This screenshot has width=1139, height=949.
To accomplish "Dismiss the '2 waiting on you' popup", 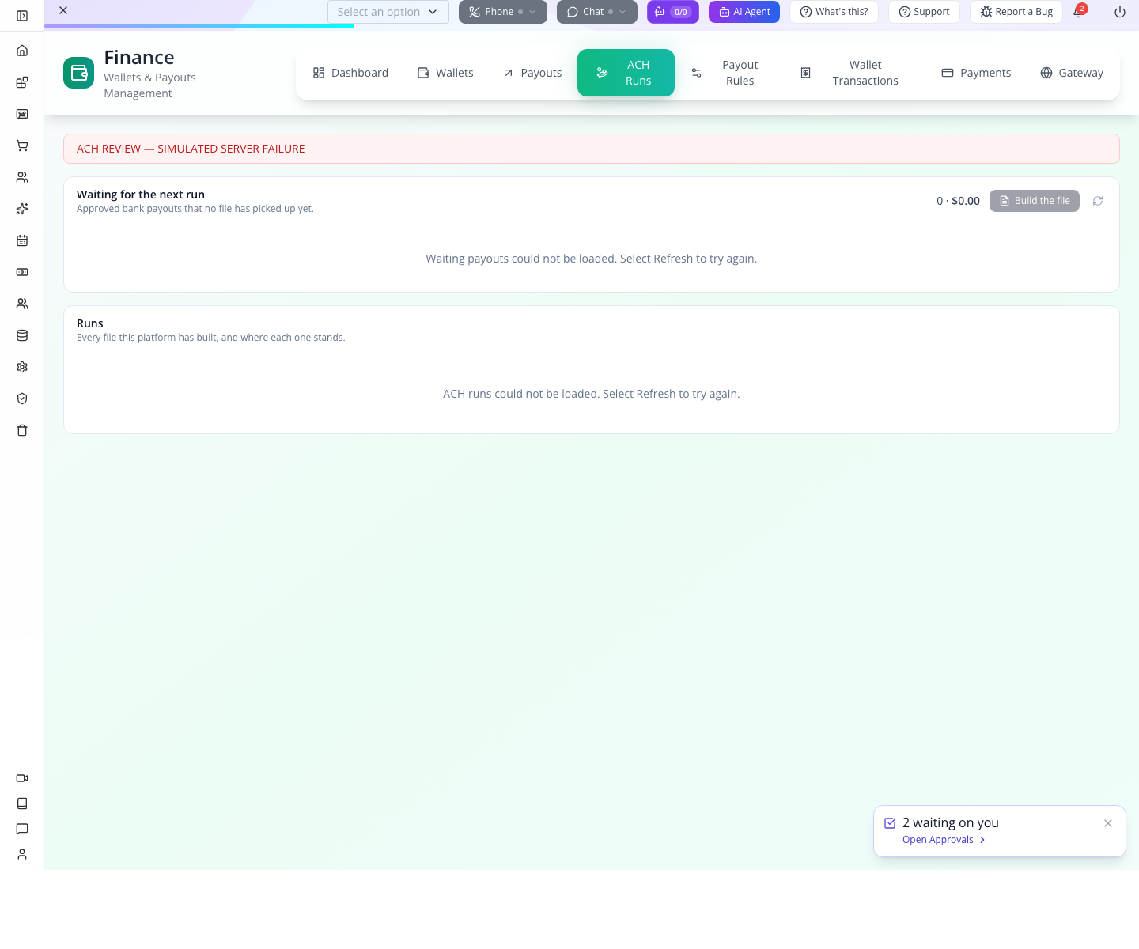I will (1108, 823).
